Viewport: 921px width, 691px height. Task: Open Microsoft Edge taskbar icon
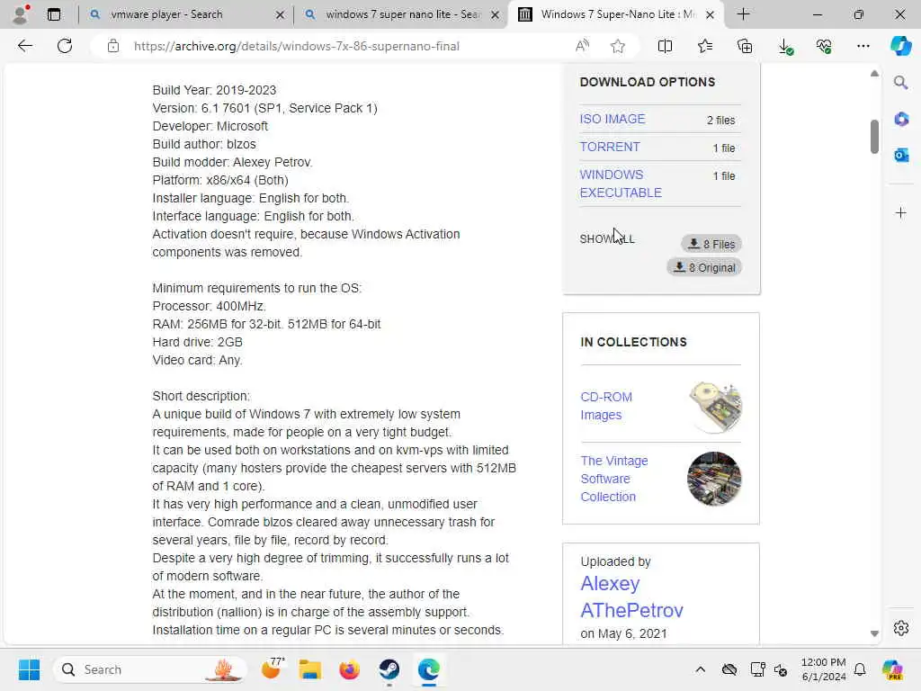tap(429, 669)
